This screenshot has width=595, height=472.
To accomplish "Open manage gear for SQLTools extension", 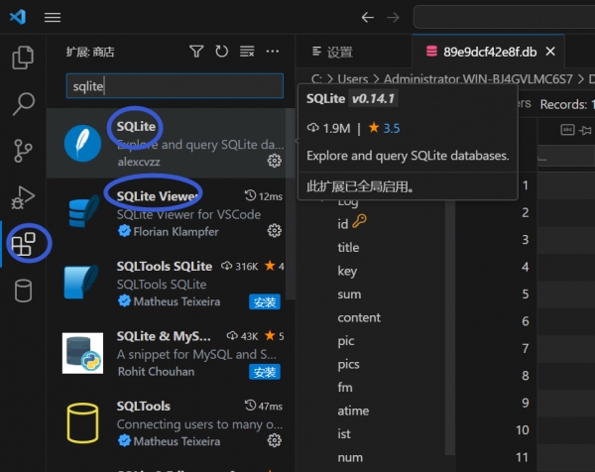I will pos(275,440).
